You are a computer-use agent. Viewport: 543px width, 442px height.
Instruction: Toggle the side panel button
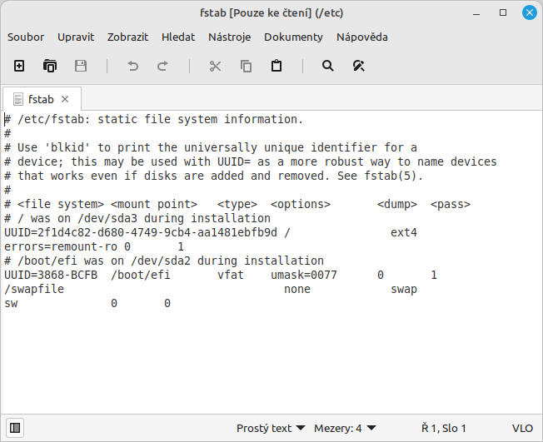pyautogui.click(x=15, y=428)
